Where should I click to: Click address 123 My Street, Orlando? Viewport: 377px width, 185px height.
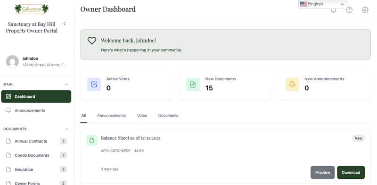[44, 65]
